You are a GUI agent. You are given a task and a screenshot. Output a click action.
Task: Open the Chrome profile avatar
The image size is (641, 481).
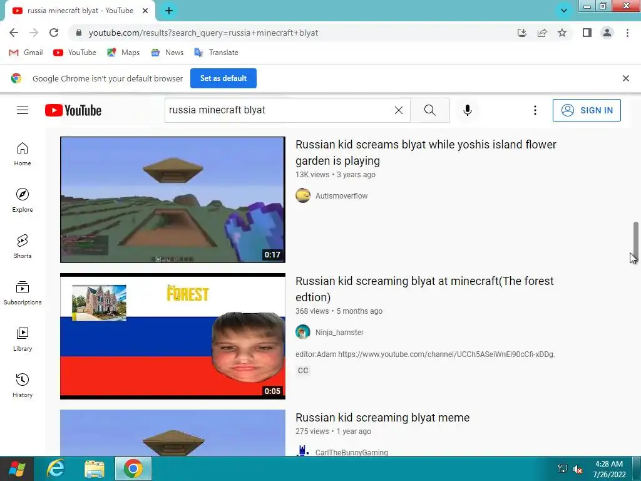point(607,33)
